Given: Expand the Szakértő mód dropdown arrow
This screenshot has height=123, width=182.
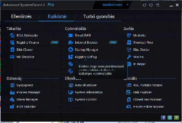Looking at the screenshot, I should (x=127, y=5).
